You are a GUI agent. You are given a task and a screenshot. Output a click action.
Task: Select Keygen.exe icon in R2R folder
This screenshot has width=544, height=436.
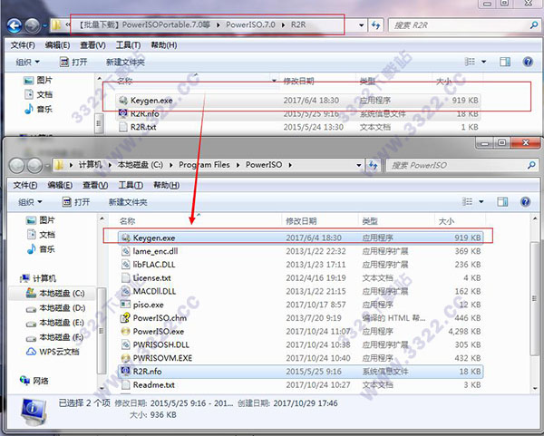[x=122, y=101]
